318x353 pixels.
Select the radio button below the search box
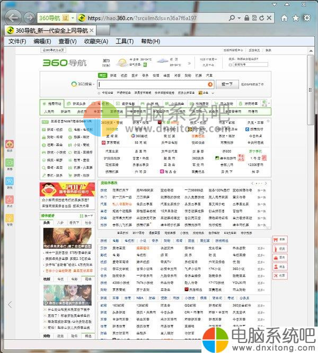click(99, 93)
